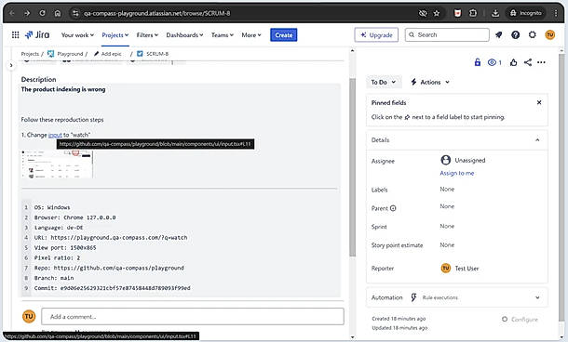
Task: Click the site information icon in address bar
Action: 75,13
